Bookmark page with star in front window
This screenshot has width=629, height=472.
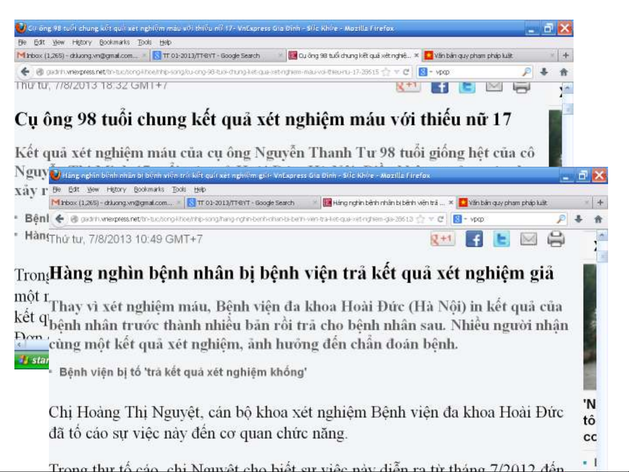pyautogui.click(x=420, y=219)
